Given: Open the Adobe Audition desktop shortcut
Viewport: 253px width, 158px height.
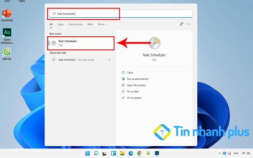Looking at the screenshot, I should point(7,36).
